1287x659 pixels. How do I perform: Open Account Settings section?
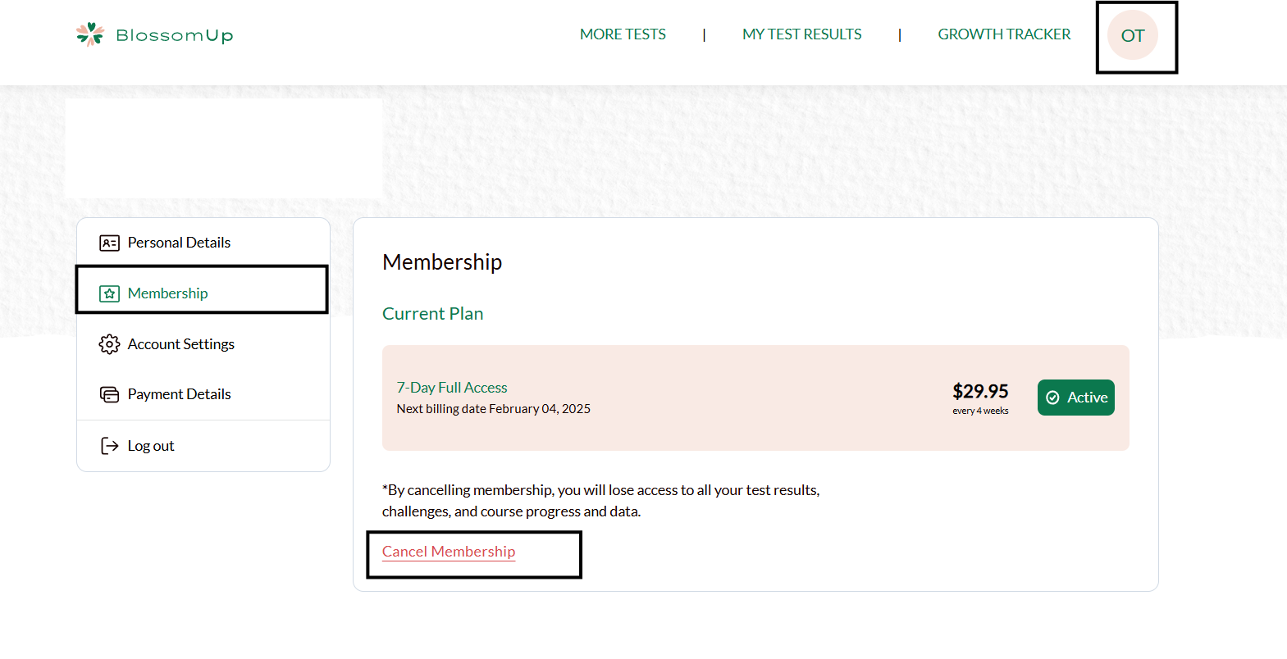tap(180, 344)
